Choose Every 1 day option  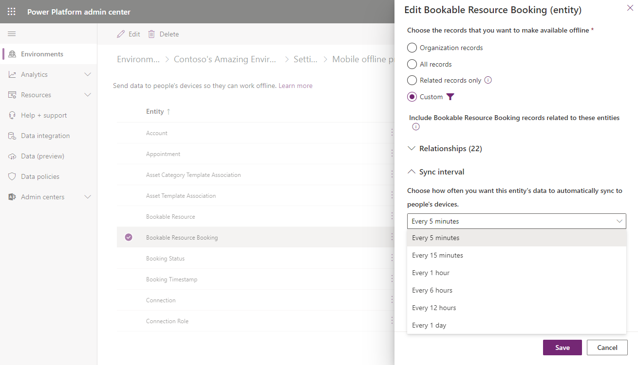point(517,325)
